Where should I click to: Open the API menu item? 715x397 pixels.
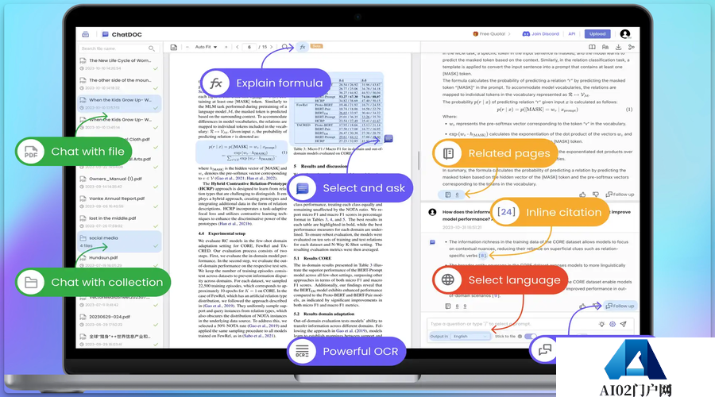click(571, 34)
